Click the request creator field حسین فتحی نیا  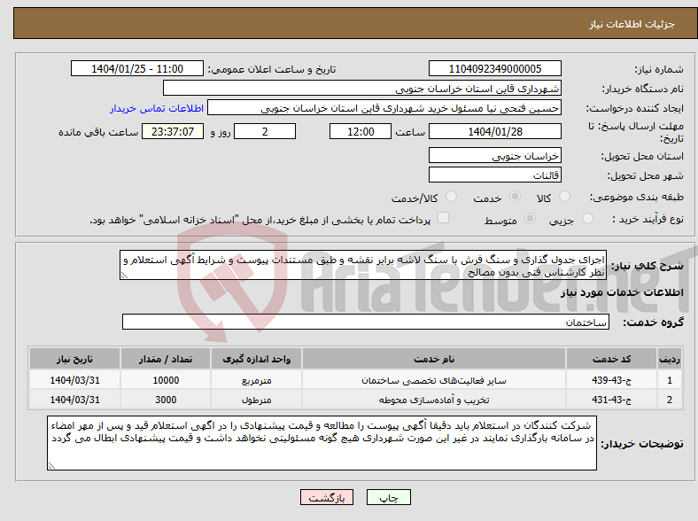click(384, 108)
